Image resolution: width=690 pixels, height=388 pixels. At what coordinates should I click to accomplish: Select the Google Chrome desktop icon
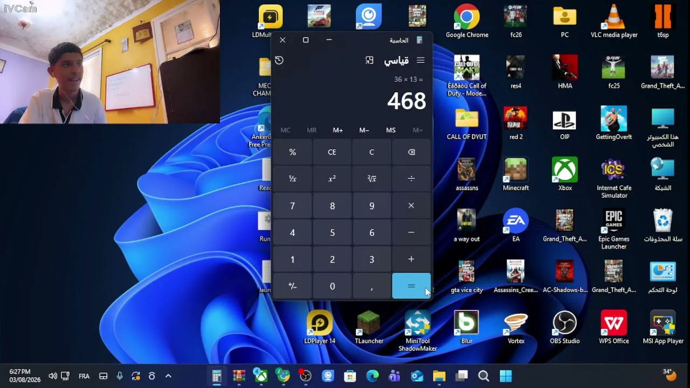467,22
